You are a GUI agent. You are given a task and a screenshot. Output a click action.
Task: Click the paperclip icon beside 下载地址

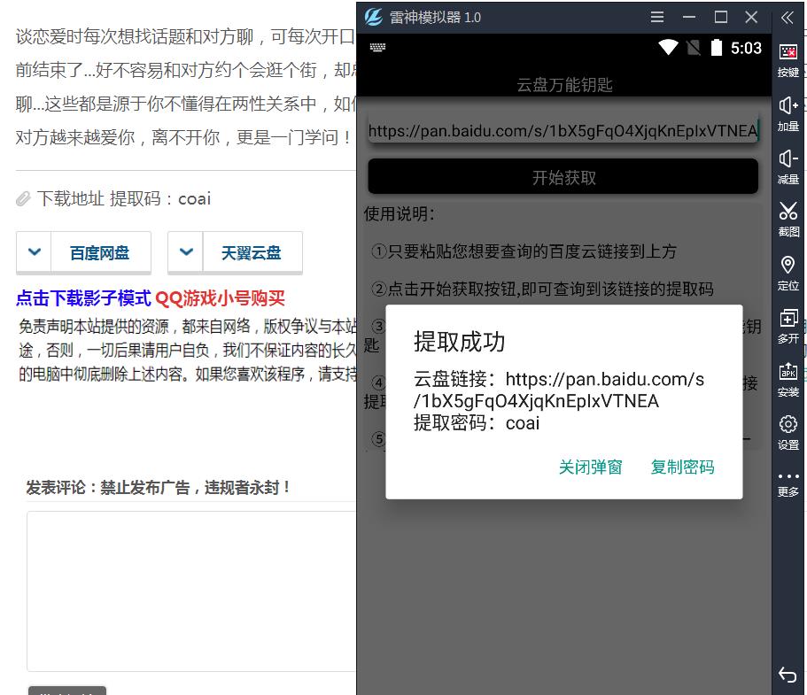tap(23, 198)
